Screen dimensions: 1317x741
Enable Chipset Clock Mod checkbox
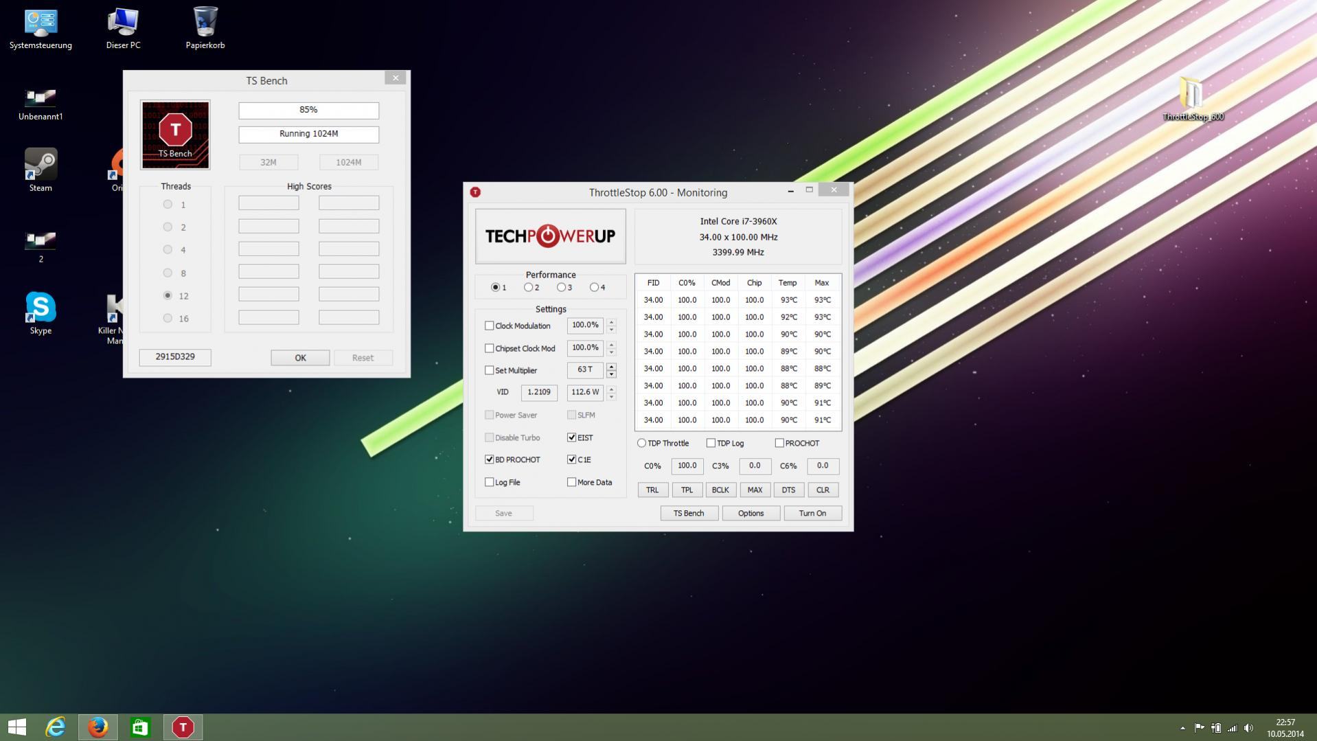(x=490, y=348)
